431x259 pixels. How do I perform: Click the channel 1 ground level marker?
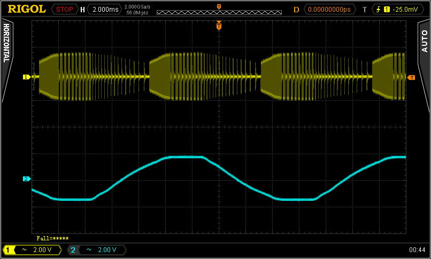pyautogui.click(x=26, y=77)
